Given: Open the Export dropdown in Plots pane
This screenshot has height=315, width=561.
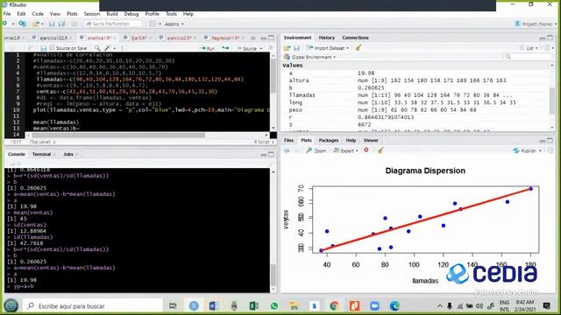Looking at the screenshot, I should pos(345,150).
